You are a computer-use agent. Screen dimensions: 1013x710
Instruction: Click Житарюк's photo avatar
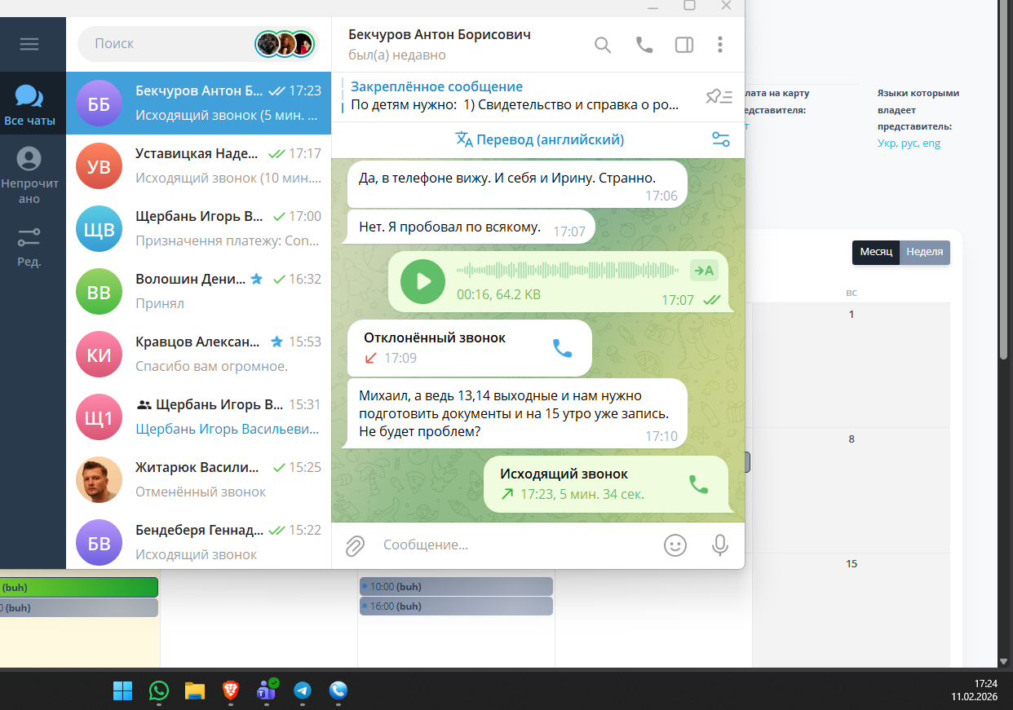(99, 480)
